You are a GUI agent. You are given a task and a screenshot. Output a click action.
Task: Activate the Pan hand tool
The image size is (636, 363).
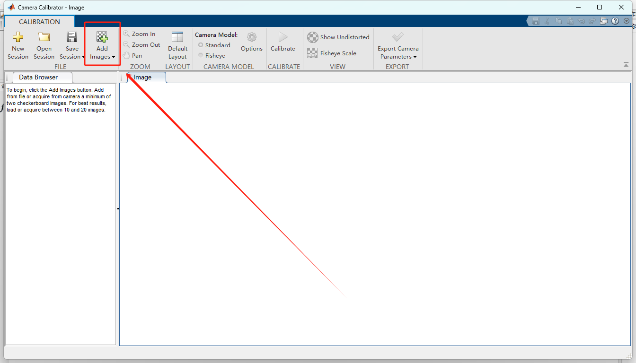132,56
